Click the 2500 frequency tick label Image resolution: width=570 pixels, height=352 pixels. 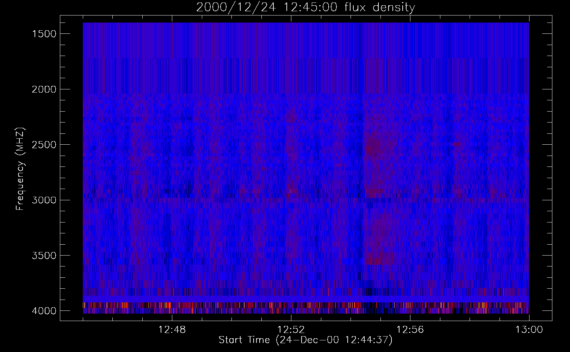(x=44, y=145)
